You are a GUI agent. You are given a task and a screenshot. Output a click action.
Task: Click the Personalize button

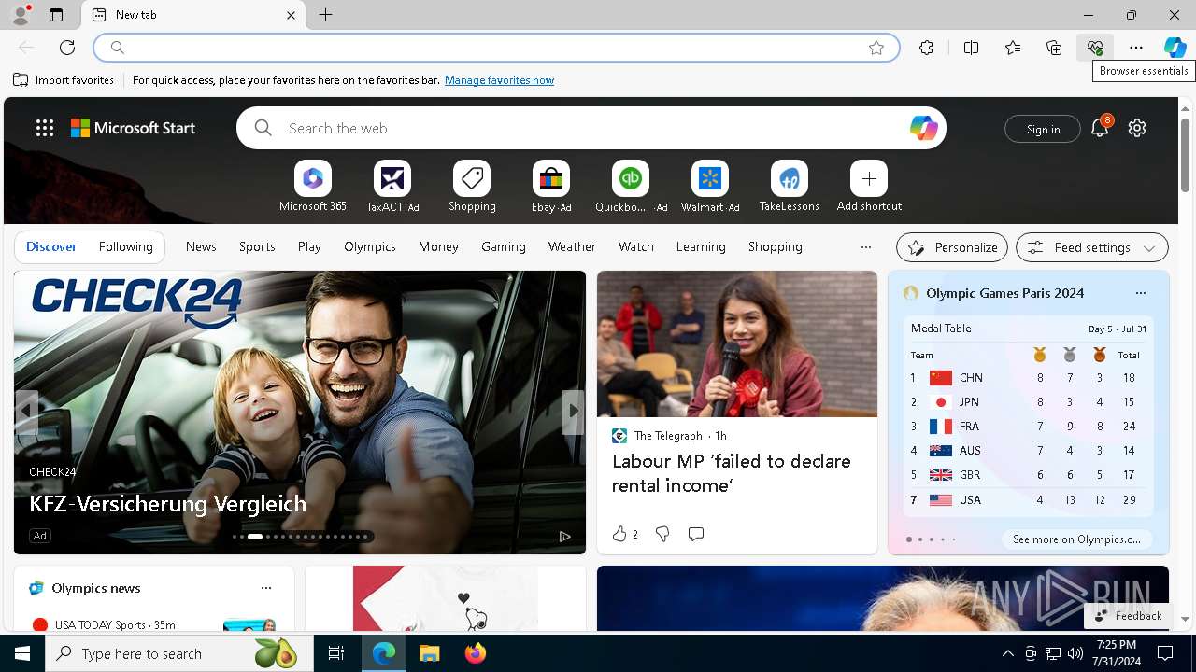coord(952,247)
